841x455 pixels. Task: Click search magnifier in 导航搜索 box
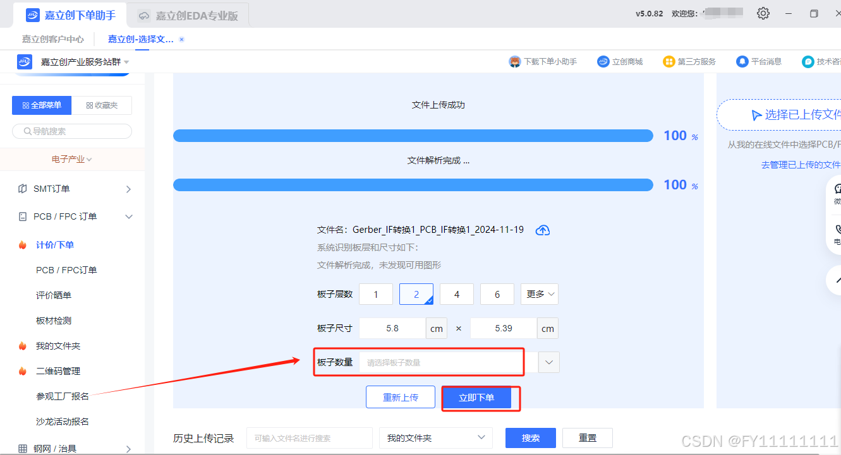pyautogui.click(x=28, y=131)
